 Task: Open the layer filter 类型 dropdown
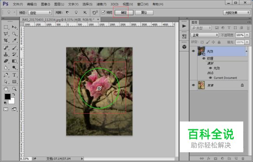(201, 28)
